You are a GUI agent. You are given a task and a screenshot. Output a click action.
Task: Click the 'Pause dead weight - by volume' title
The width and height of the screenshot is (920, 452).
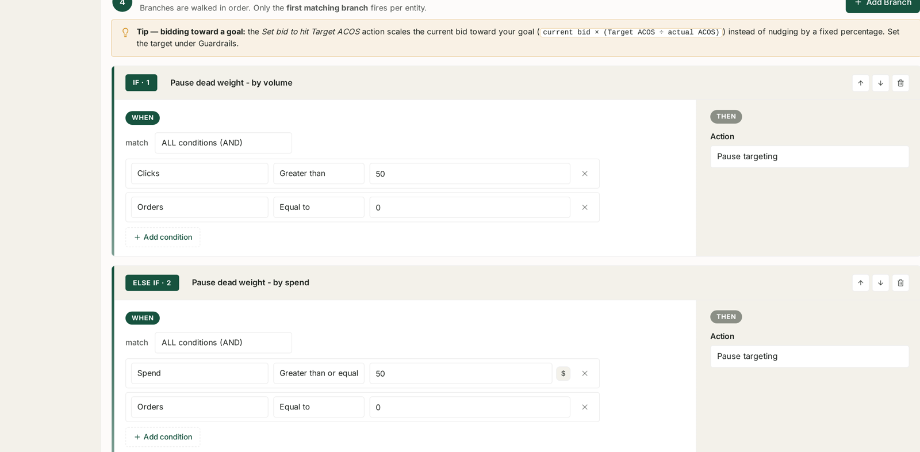pos(231,83)
